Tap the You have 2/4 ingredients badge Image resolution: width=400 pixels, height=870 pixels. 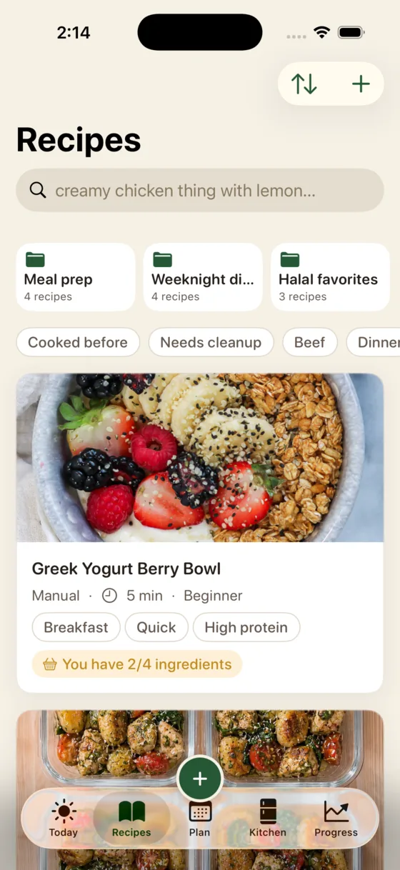(137, 664)
